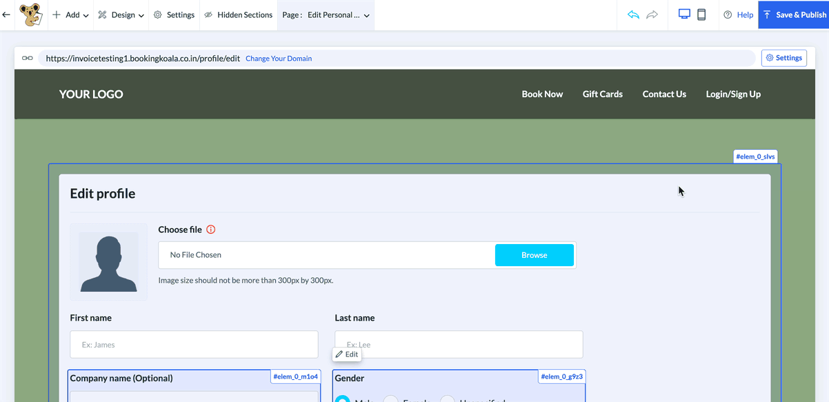
Task: Click the undo arrow icon
Action: (633, 14)
